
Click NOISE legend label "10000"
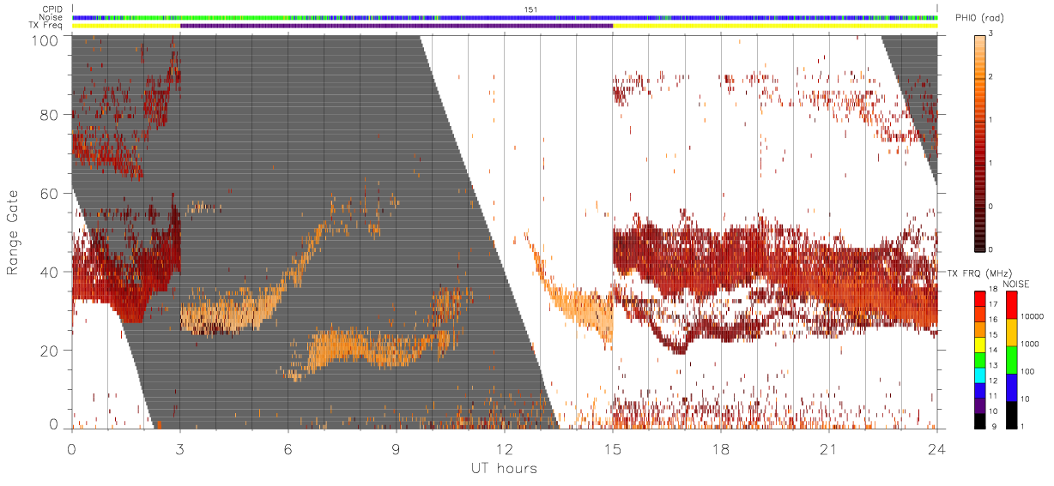1033,317
